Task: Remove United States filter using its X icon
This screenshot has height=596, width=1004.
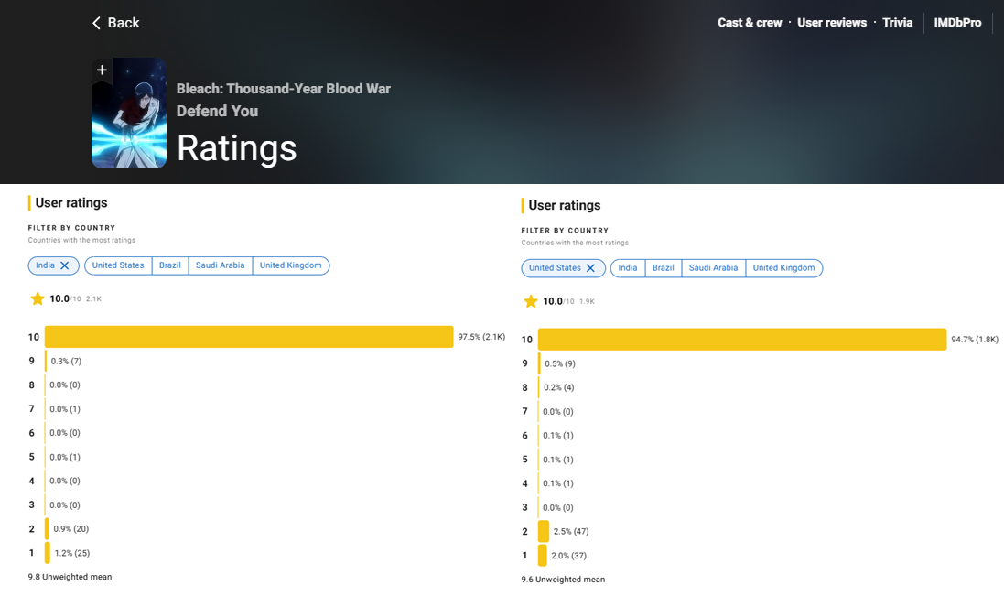Action: (x=590, y=268)
